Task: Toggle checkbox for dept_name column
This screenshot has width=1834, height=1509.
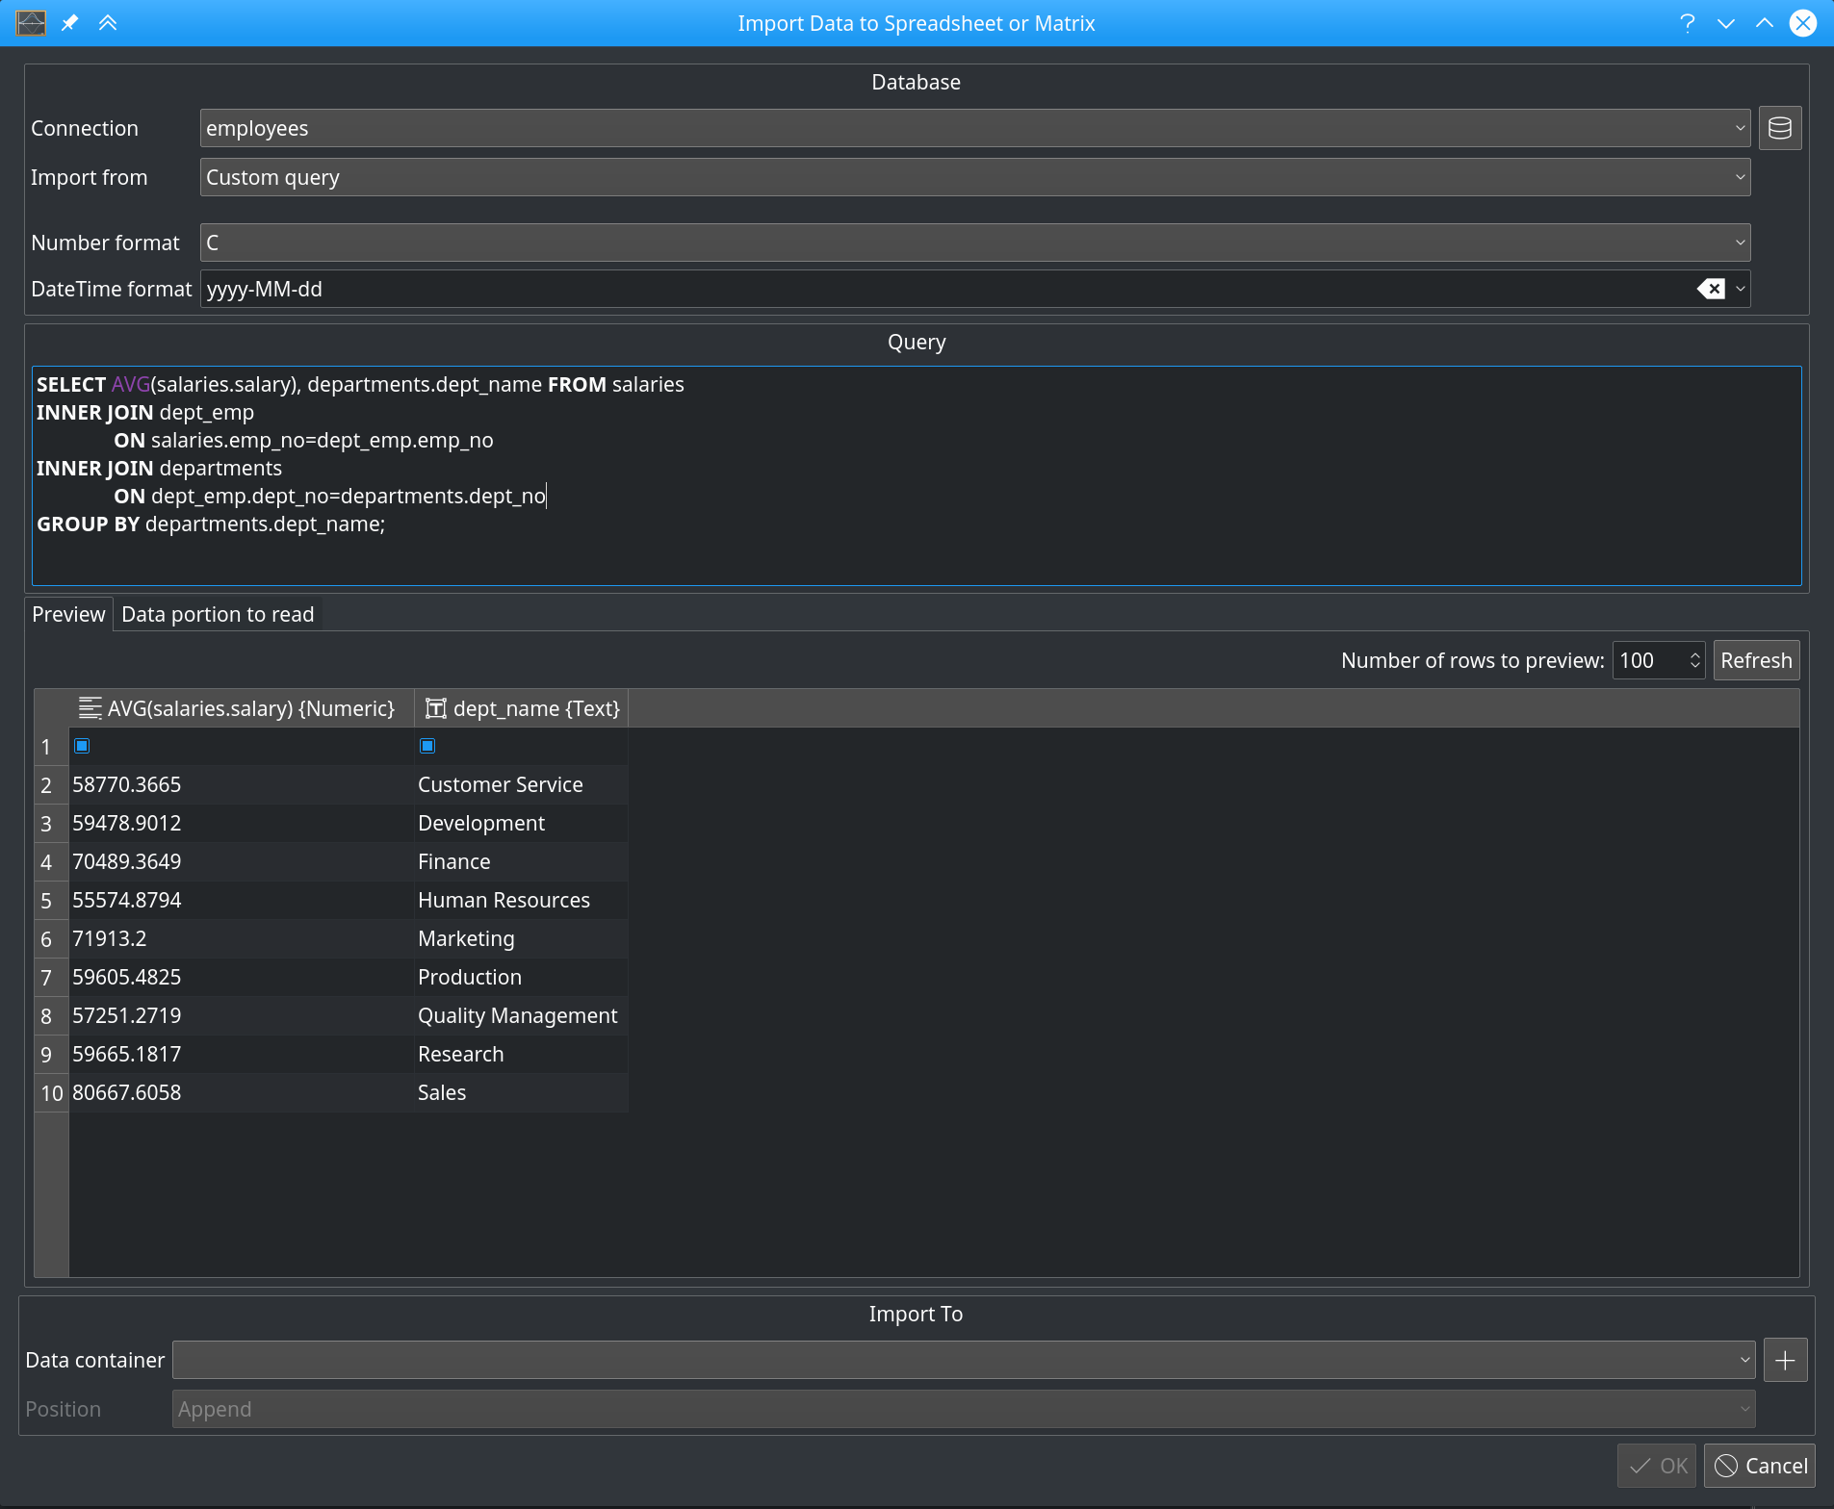Action: point(427,745)
